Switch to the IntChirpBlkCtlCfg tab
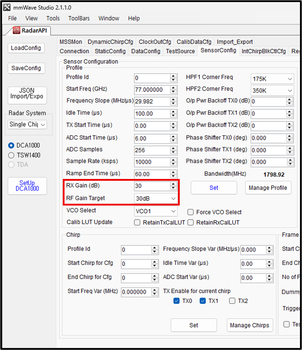Screen dimensions: 302x350 point(264,51)
